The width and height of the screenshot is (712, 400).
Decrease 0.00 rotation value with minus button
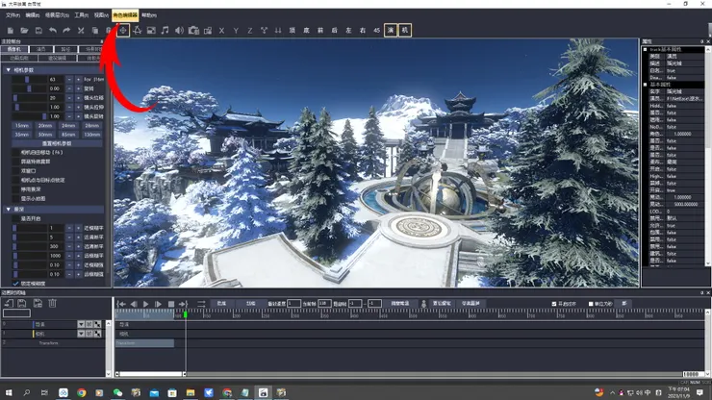[69, 88]
